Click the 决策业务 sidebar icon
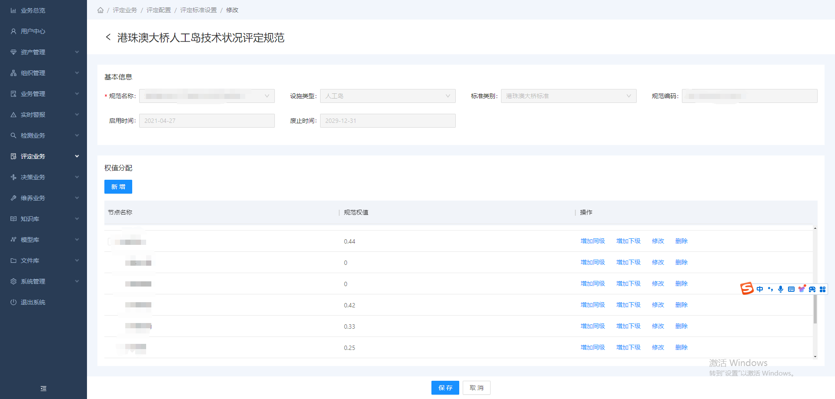The image size is (835, 399). click(13, 177)
